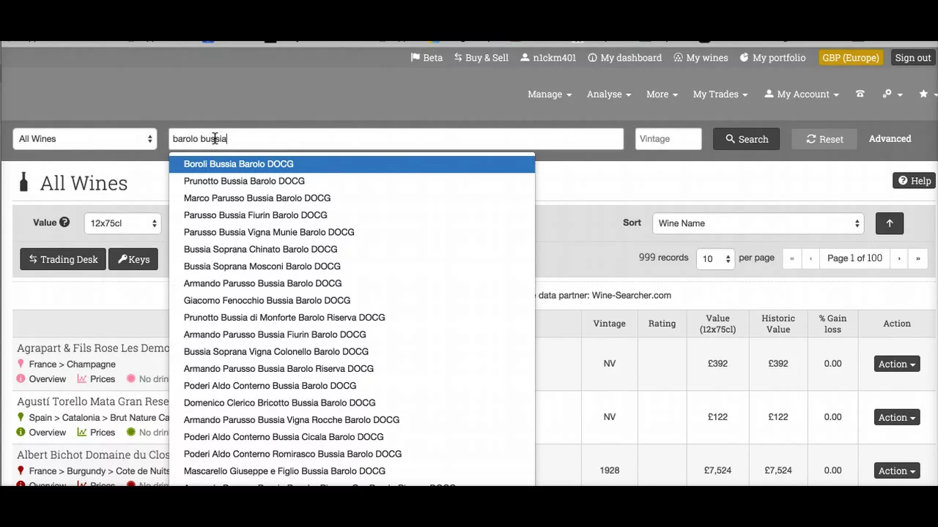Click the Help question mark icon
The width and height of the screenshot is (938, 527).
902,181
